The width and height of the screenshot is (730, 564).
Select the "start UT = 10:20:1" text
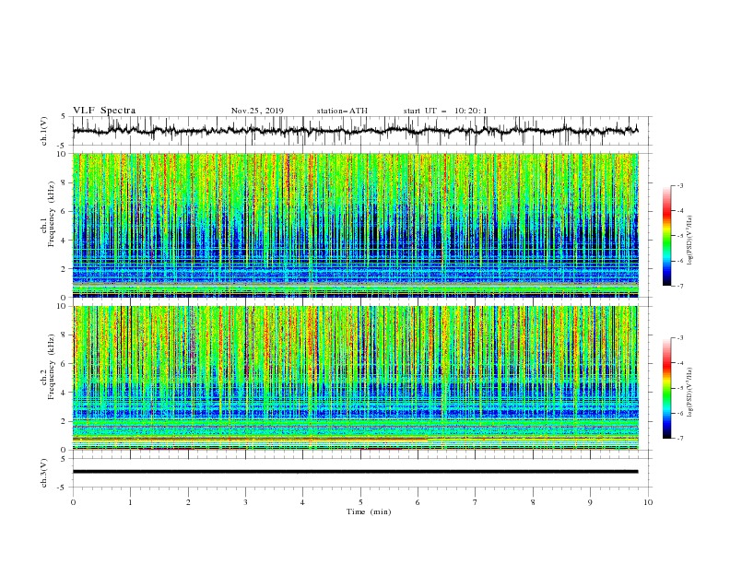(445, 111)
